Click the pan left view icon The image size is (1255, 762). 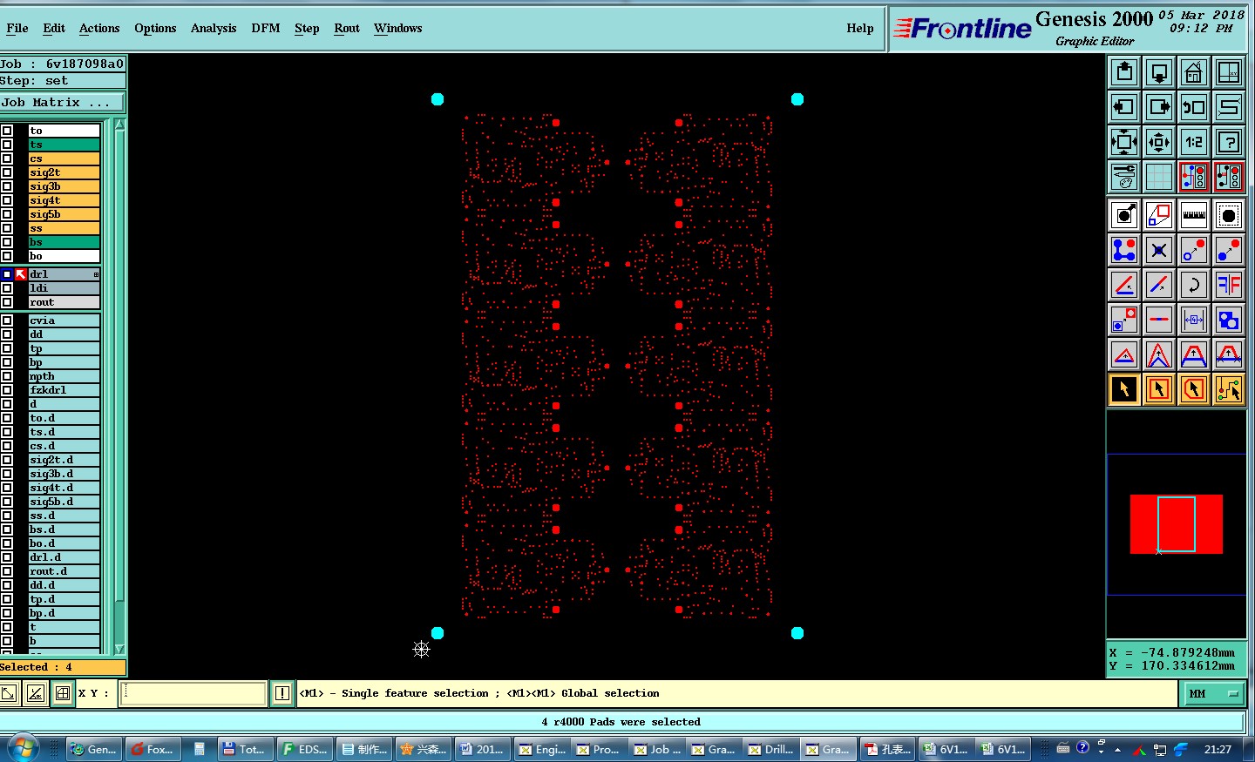tap(1124, 107)
